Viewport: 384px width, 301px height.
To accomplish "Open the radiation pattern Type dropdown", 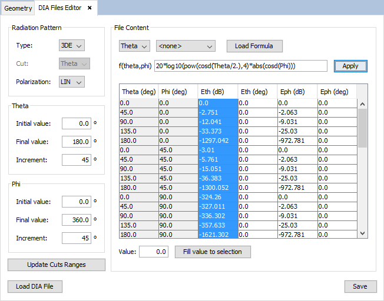I will tap(72, 45).
